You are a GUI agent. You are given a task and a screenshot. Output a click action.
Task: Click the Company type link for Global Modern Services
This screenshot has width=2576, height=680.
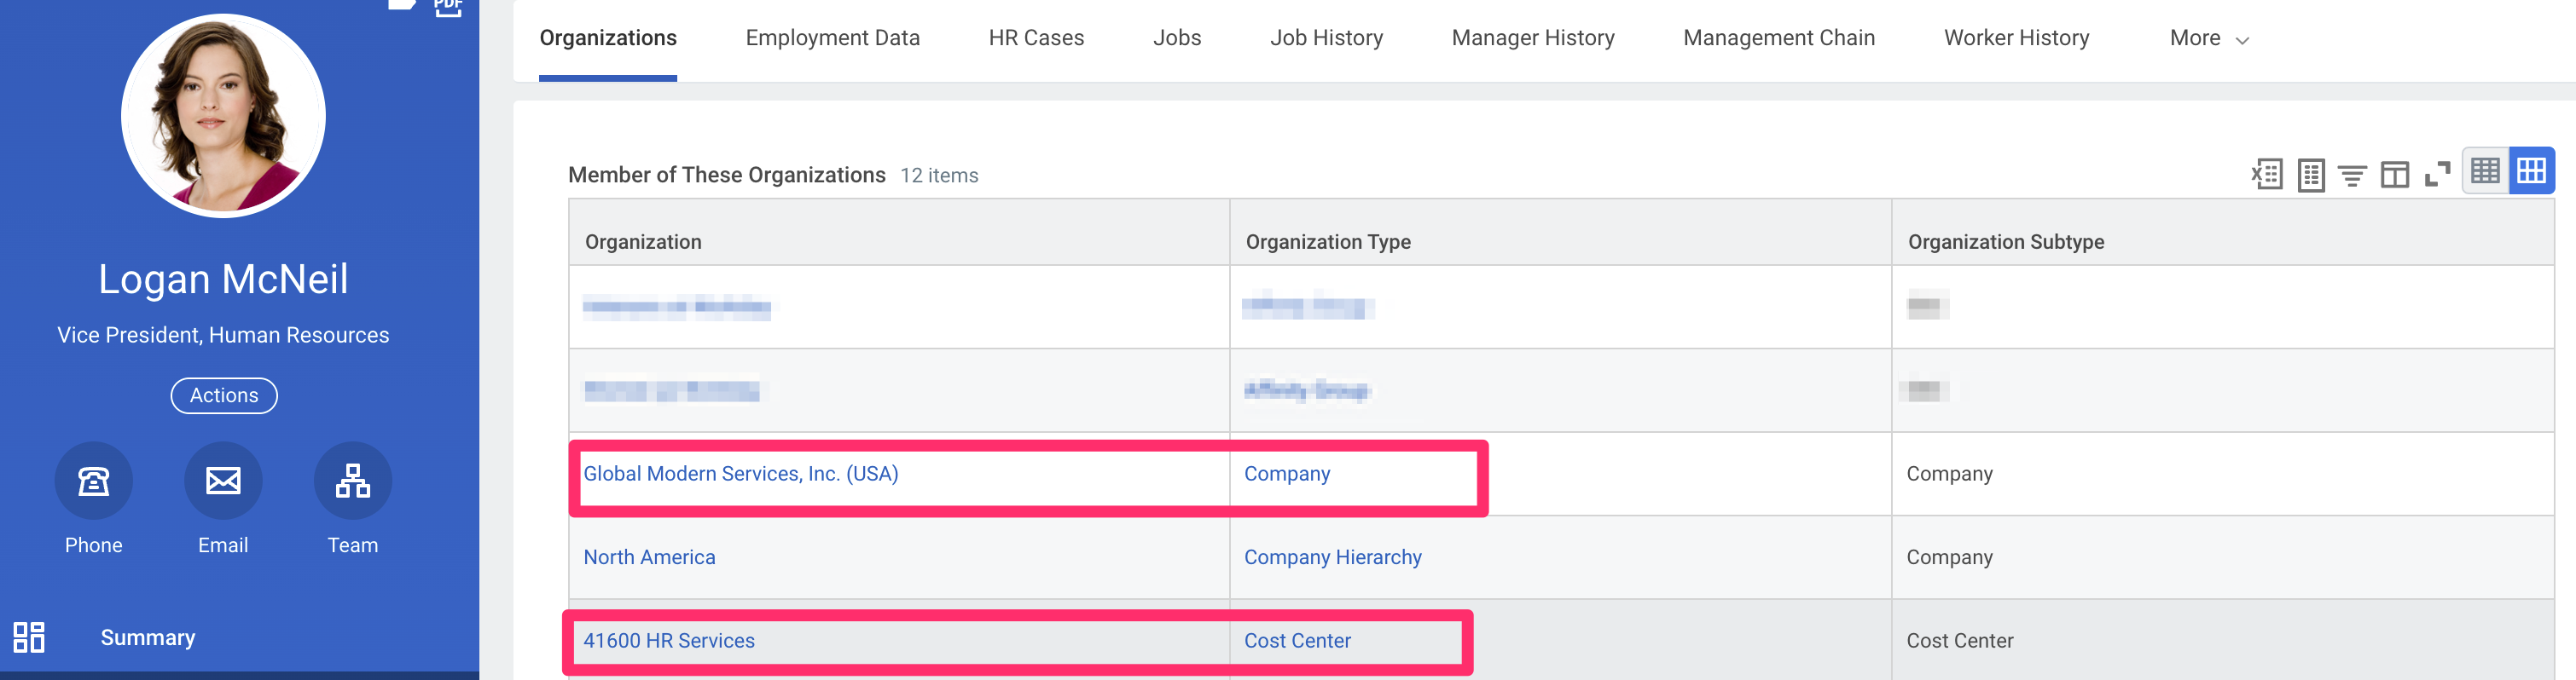pos(1287,473)
